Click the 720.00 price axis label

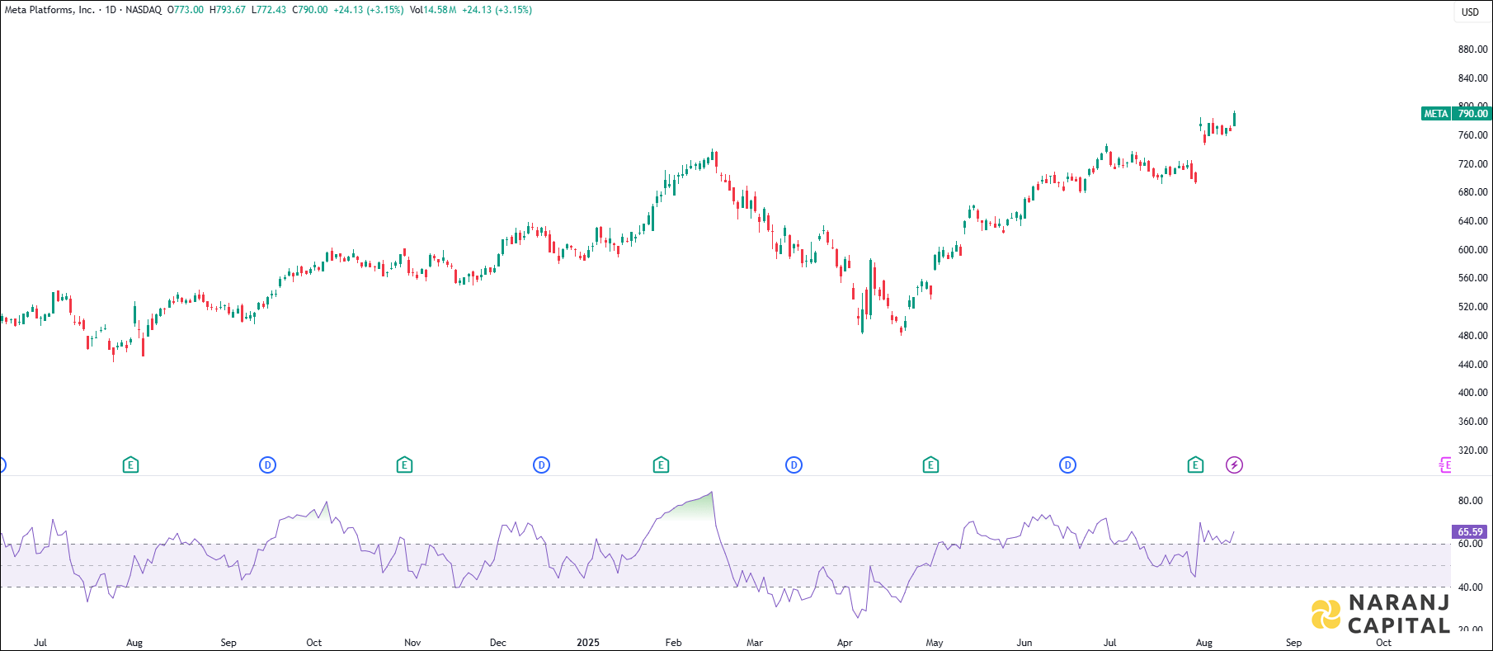point(1473,164)
